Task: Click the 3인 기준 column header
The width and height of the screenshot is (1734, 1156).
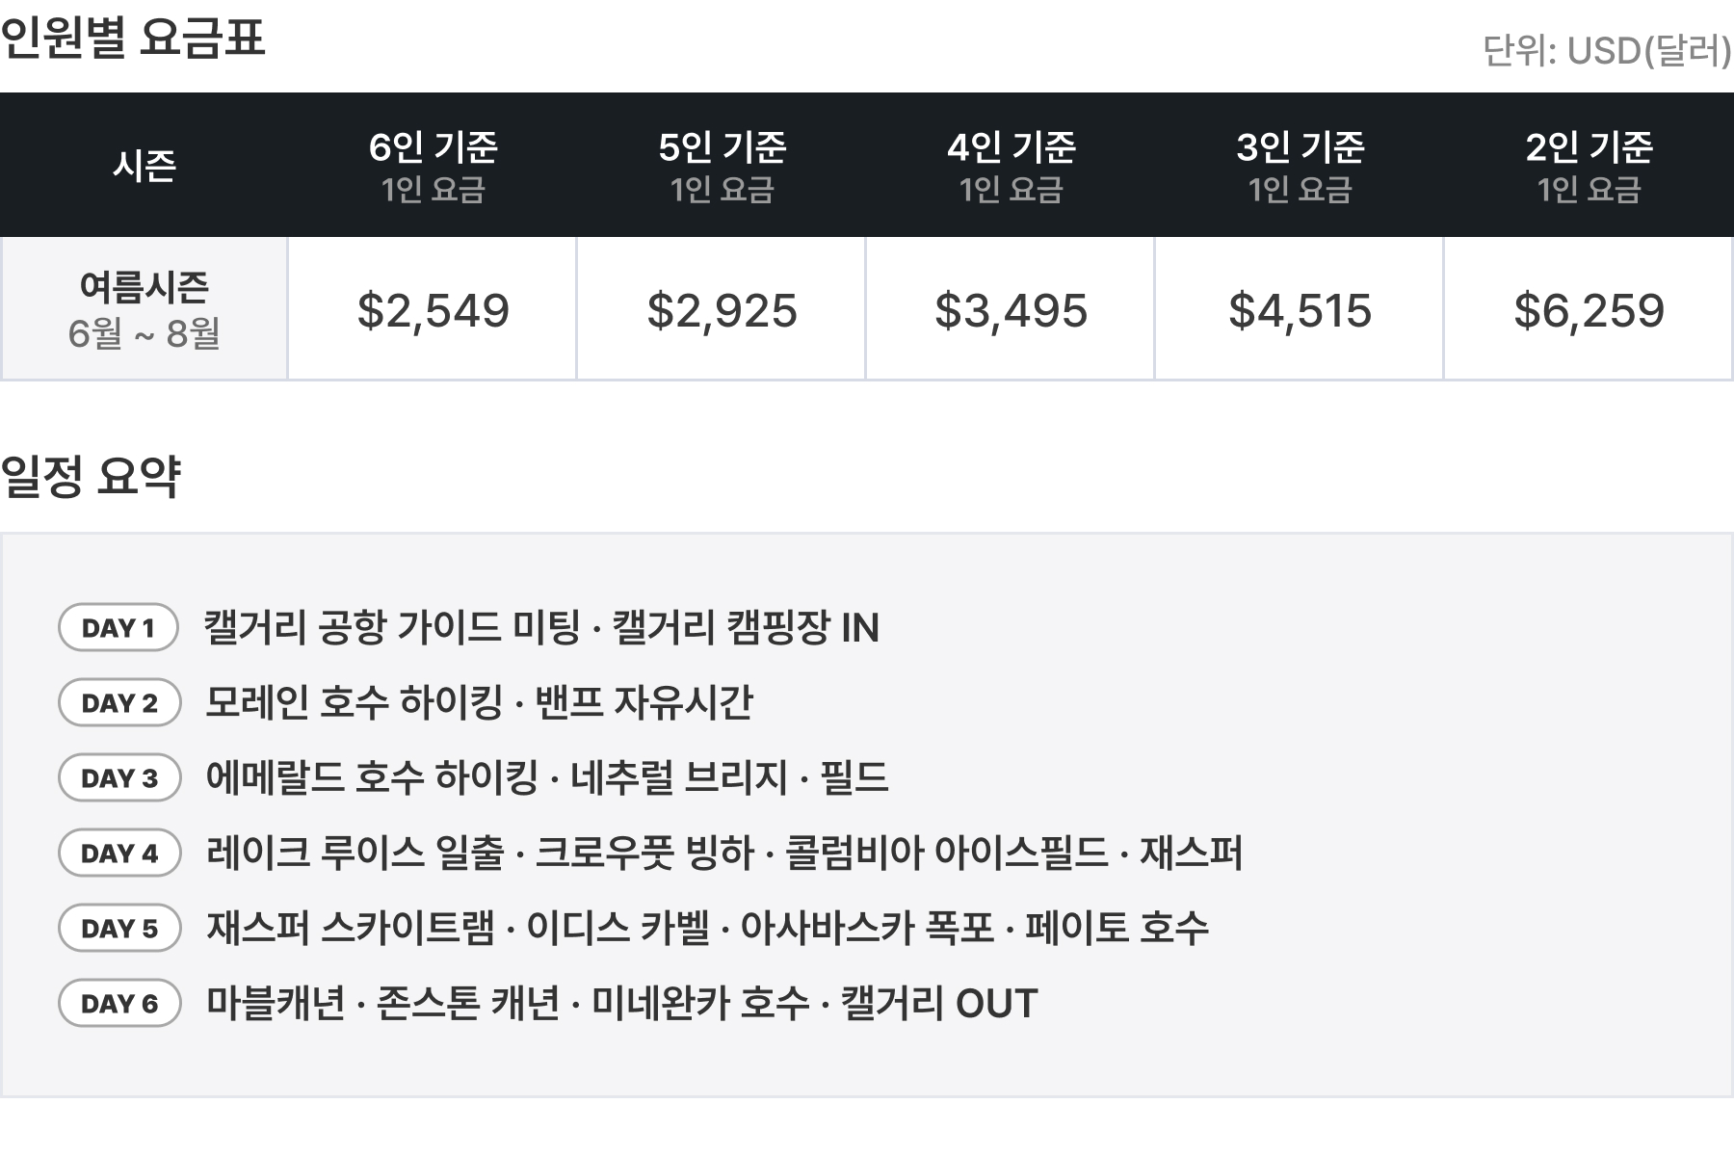Action: (x=1300, y=166)
